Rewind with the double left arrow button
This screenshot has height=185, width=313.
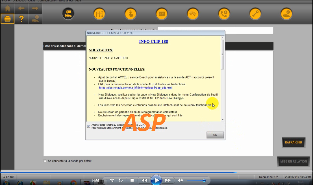click(144, 180)
